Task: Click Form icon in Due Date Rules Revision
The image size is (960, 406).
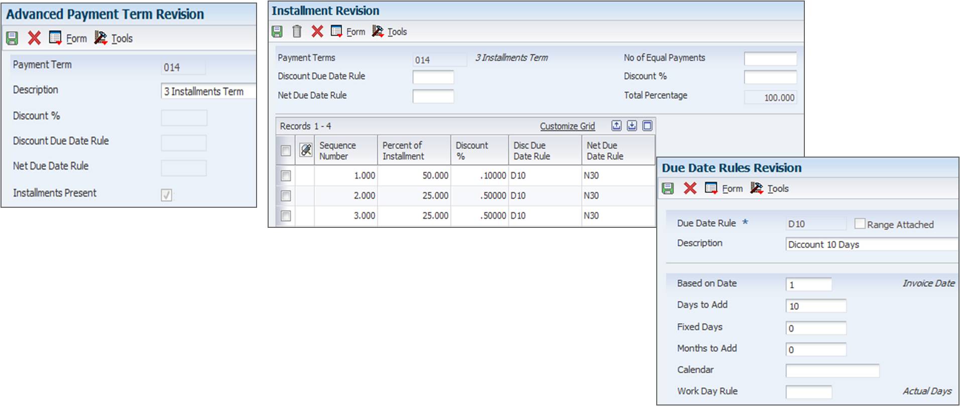Action: [x=711, y=189]
